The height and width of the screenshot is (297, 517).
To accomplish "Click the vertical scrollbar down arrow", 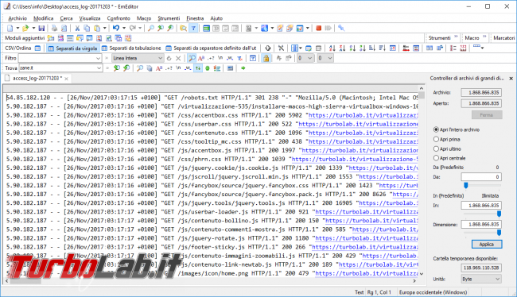I will pos(421,274).
